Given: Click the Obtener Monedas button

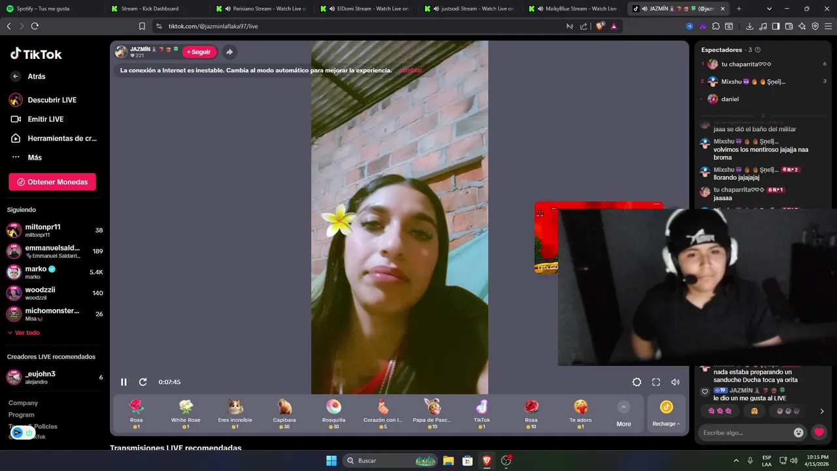Looking at the screenshot, I should (52, 182).
